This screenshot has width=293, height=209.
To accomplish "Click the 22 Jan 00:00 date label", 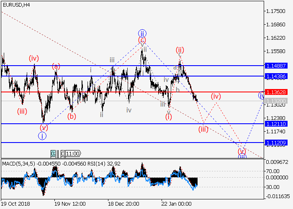I will tap(177, 204).
